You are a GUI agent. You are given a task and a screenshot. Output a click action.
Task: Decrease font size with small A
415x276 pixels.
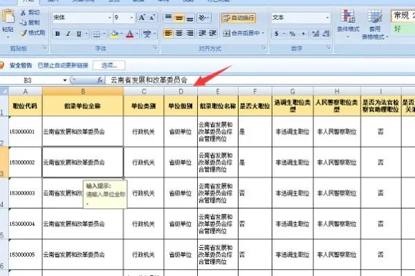(152, 18)
